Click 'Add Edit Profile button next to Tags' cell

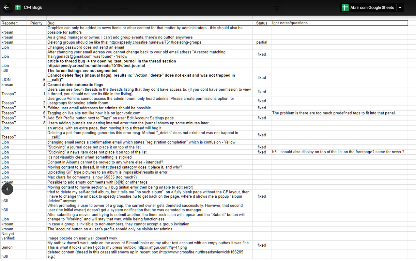149,118
